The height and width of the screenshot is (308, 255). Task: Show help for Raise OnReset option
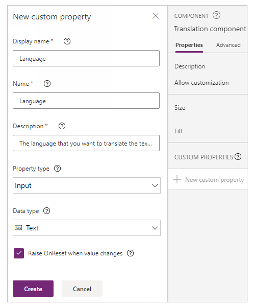pyautogui.click(x=130, y=253)
